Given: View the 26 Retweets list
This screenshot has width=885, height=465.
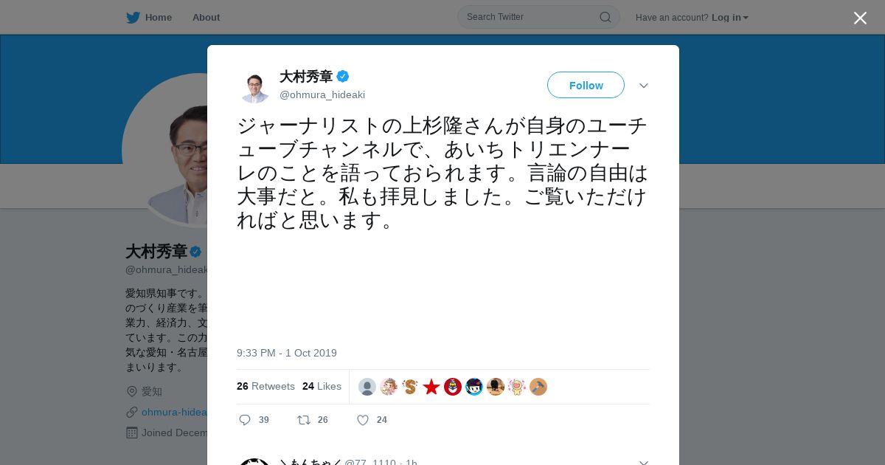Looking at the screenshot, I should pyautogui.click(x=265, y=386).
